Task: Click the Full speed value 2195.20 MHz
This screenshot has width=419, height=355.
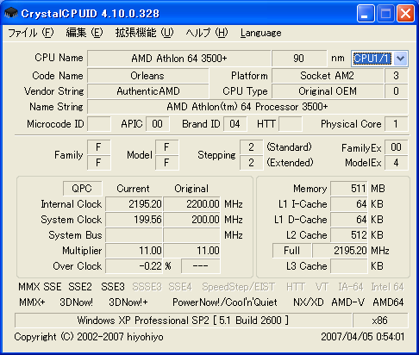Action: pyautogui.click(x=340, y=251)
